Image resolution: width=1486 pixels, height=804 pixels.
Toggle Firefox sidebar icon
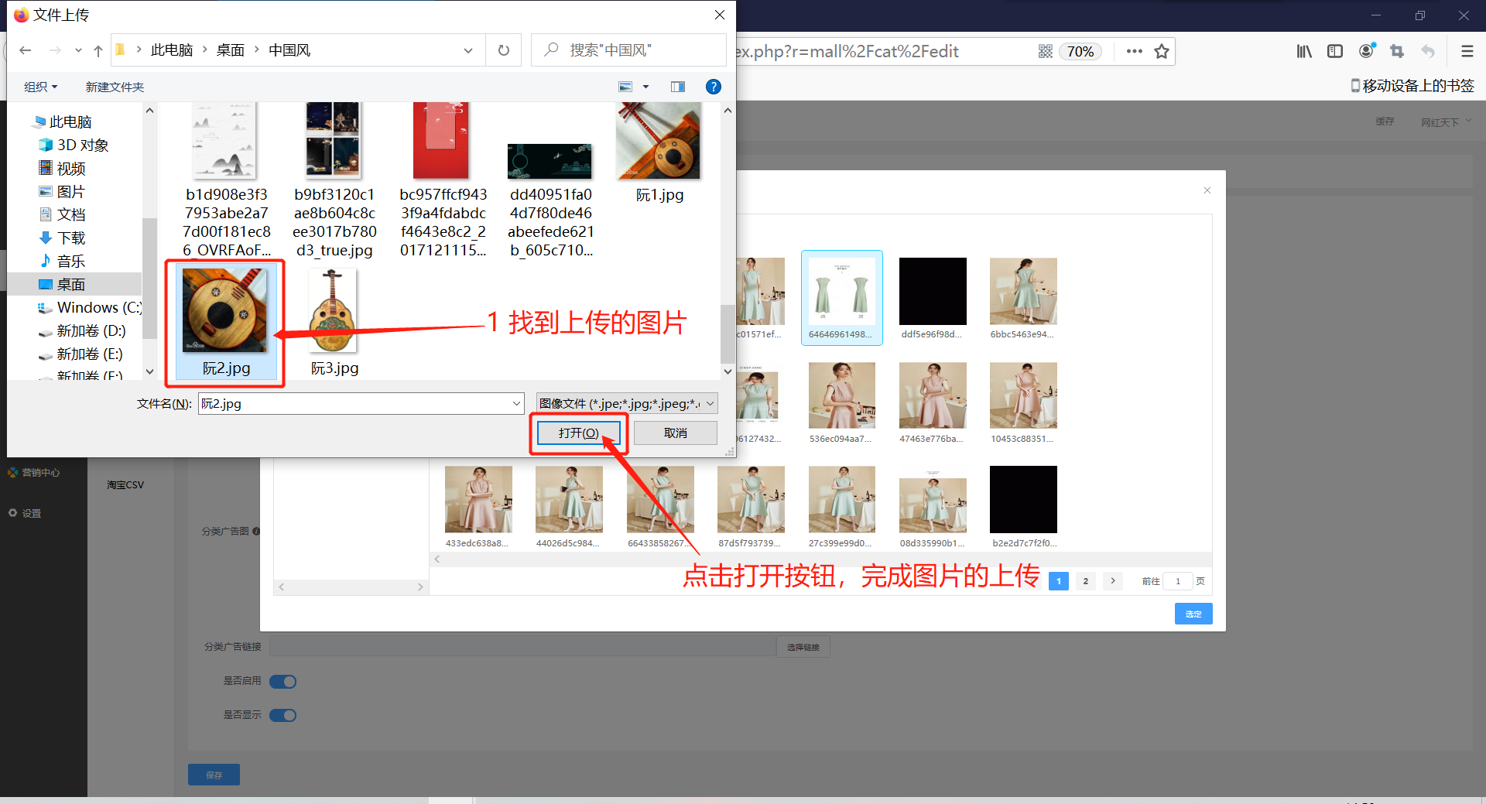[1335, 51]
